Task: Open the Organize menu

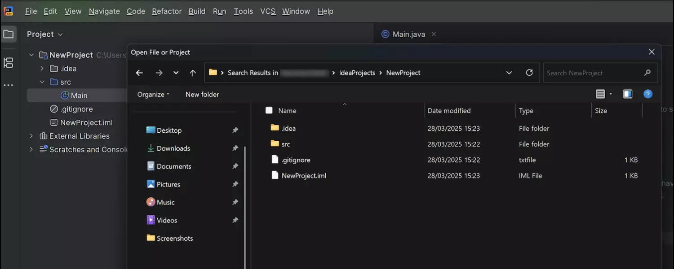Action: tap(153, 94)
